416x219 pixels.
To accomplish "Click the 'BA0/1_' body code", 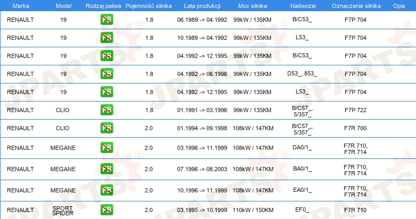I will tap(303, 169).
